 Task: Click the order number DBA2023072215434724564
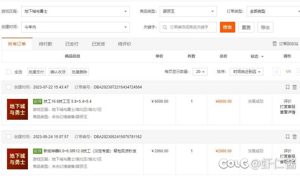(x=118, y=87)
